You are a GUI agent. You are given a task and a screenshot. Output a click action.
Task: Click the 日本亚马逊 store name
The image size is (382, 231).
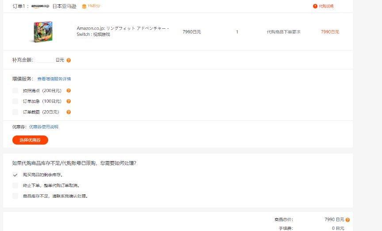(65, 6)
